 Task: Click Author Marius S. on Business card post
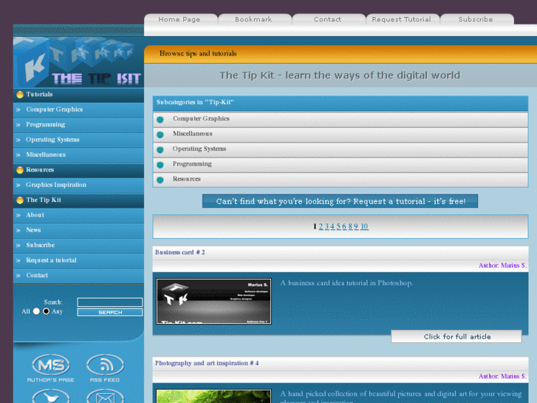pos(502,265)
